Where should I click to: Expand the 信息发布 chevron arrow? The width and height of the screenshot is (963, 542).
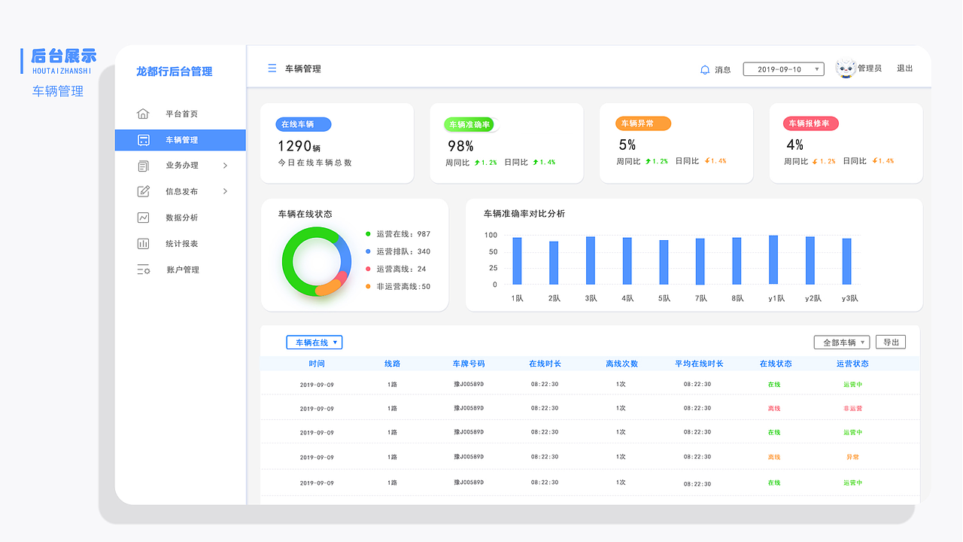point(225,191)
